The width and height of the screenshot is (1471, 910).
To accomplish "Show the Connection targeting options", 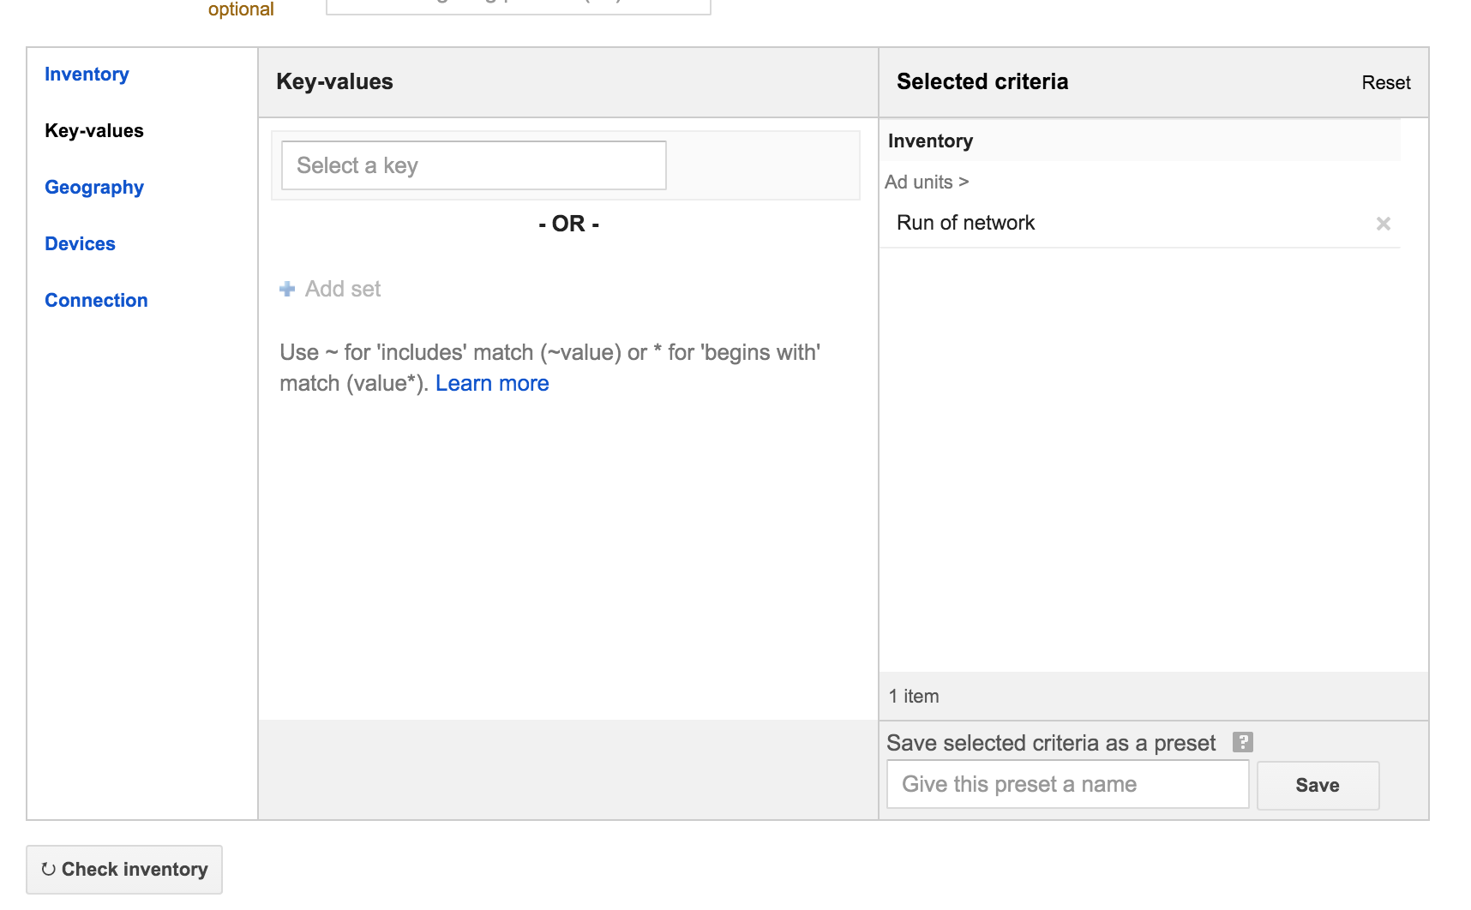I will click(96, 301).
